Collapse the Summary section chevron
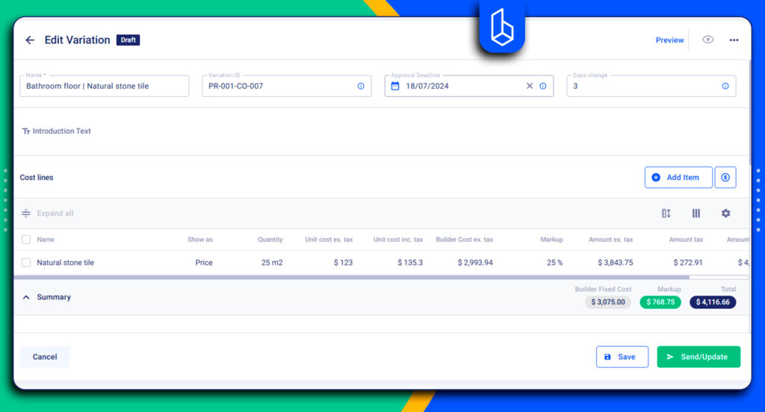This screenshot has width=765, height=412. tap(26, 297)
